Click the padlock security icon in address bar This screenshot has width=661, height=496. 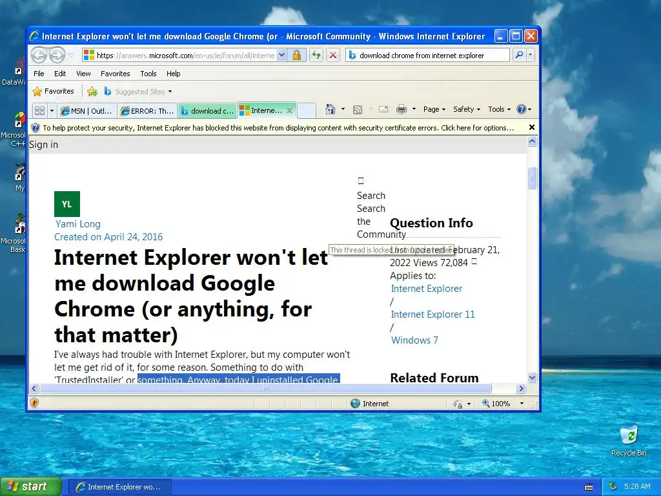297,56
